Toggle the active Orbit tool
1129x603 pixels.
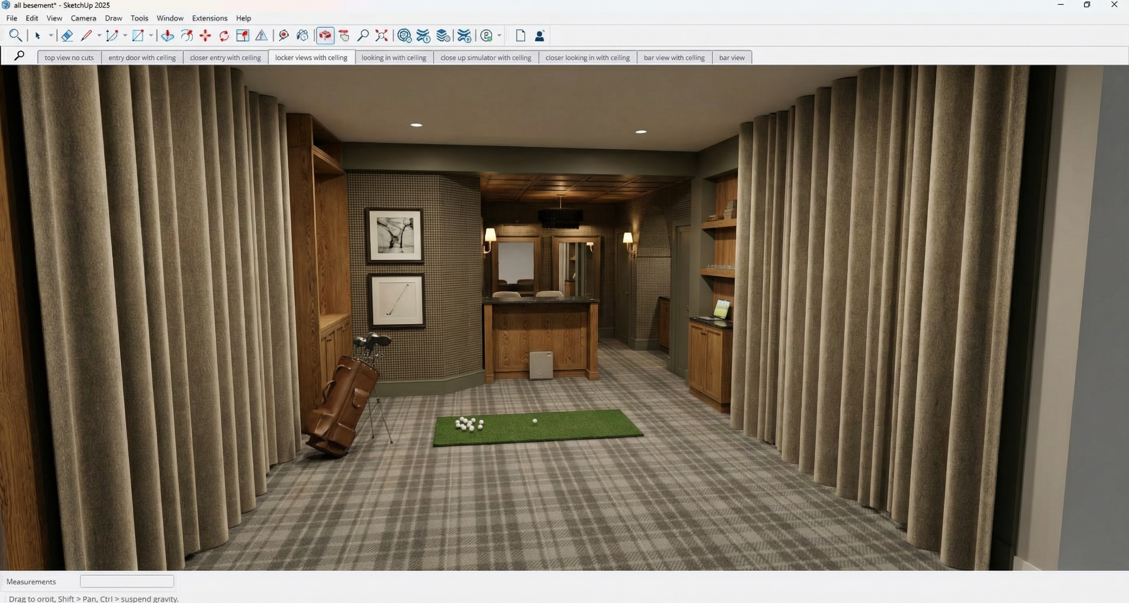tap(325, 36)
